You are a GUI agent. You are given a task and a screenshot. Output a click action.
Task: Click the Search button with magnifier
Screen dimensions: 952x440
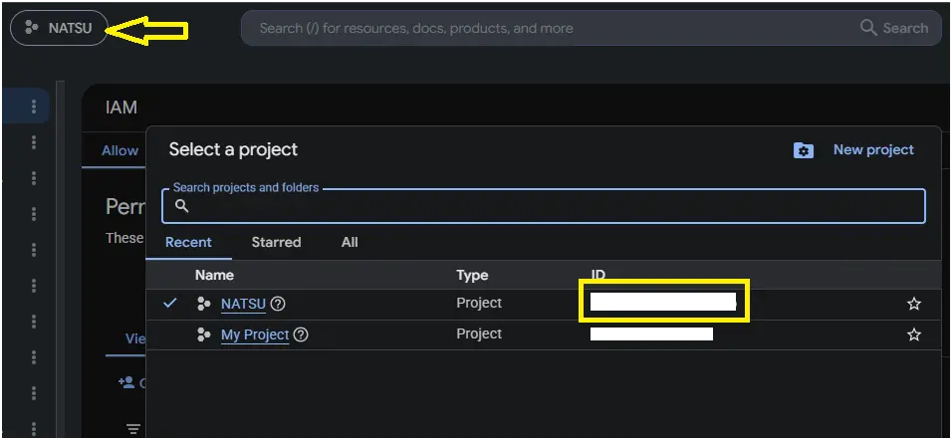(x=894, y=28)
